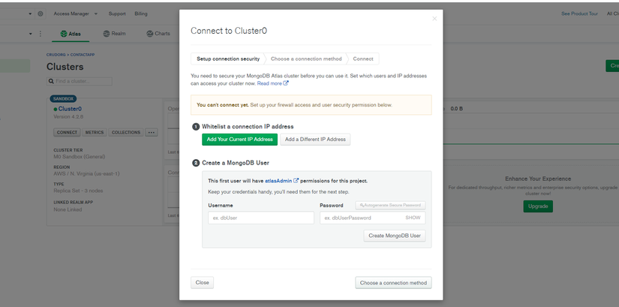Open the Read more link
The height and width of the screenshot is (307, 619).
click(x=272, y=83)
